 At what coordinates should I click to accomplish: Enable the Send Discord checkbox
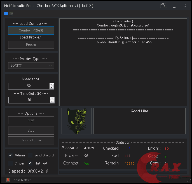30,155
